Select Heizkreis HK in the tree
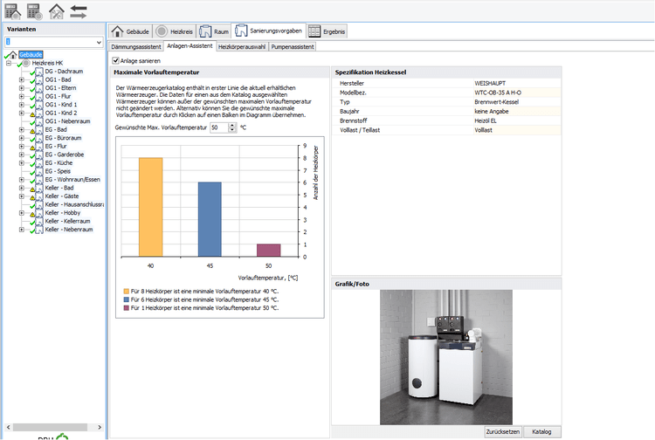 click(x=49, y=63)
